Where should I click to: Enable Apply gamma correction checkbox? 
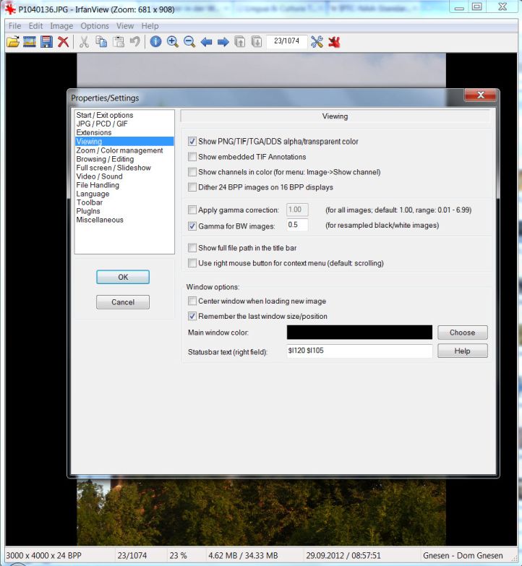[x=192, y=210]
